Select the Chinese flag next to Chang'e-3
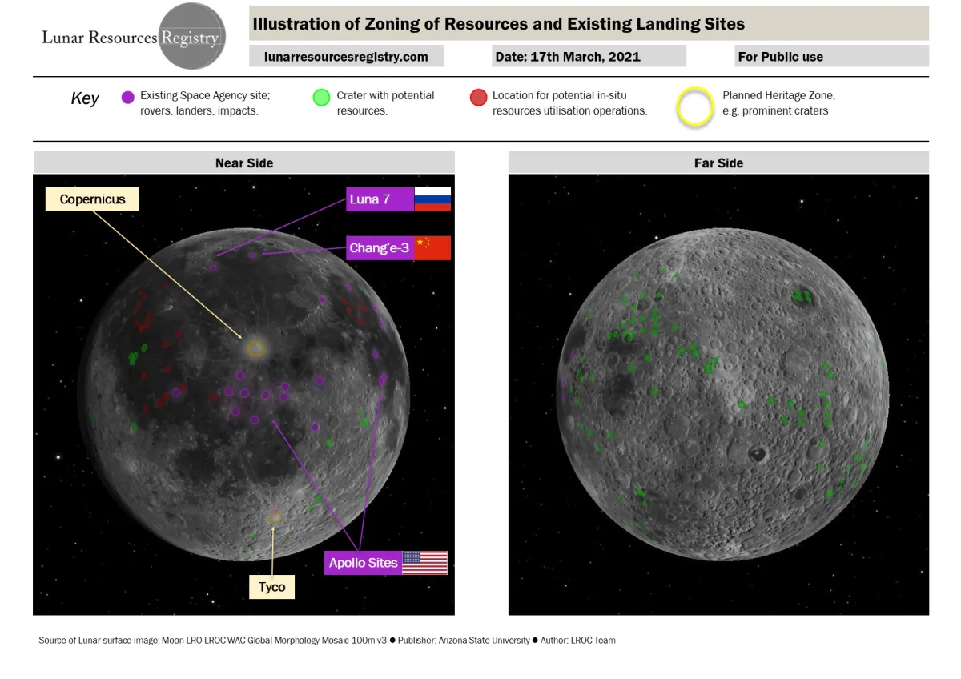 coord(432,247)
